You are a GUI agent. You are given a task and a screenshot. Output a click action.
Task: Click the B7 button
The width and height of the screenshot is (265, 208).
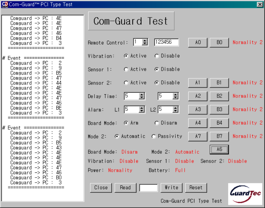(219, 136)
